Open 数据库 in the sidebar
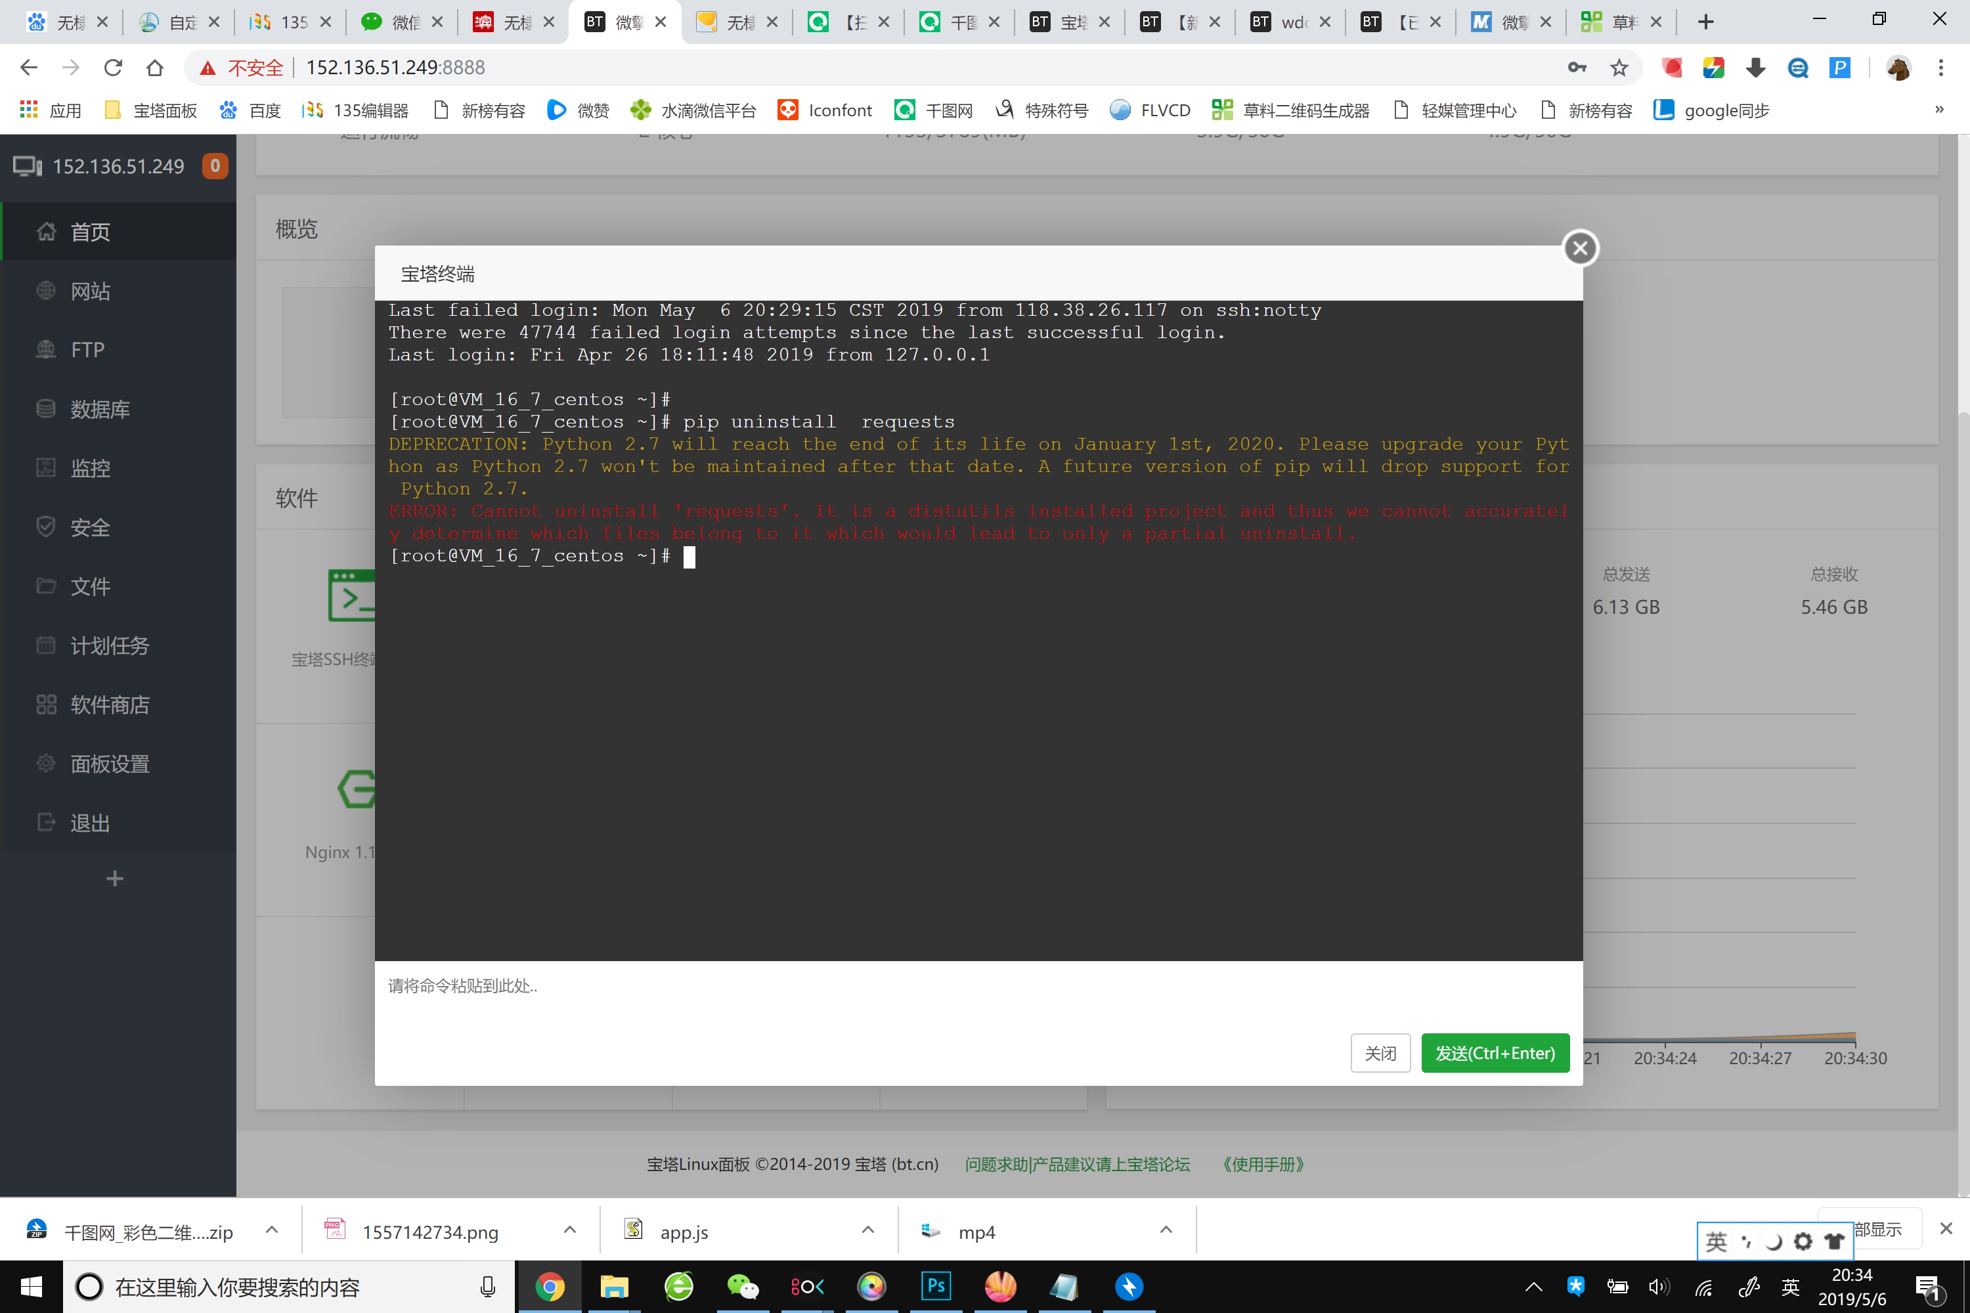Image resolution: width=1970 pixels, height=1313 pixels. [x=118, y=408]
